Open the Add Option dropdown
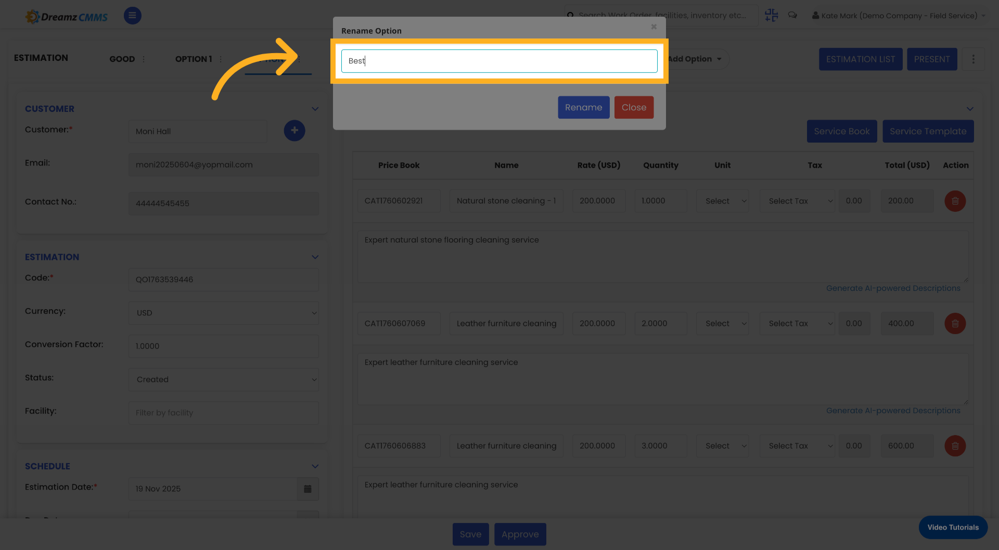 tap(694, 59)
